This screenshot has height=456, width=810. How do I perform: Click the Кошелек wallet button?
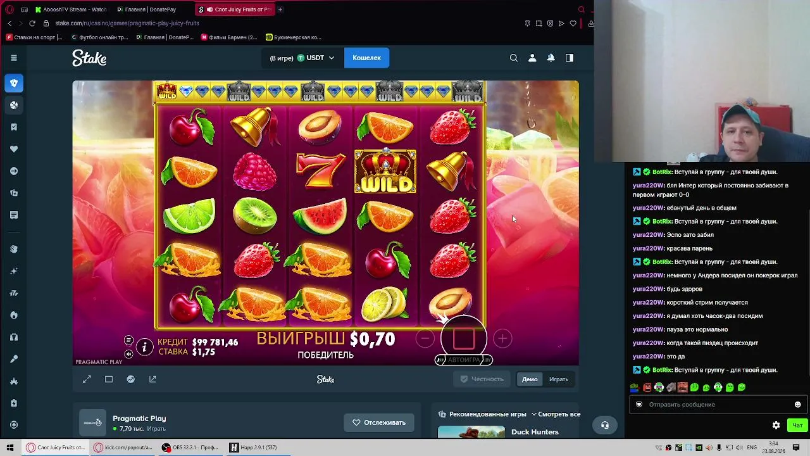click(x=366, y=58)
